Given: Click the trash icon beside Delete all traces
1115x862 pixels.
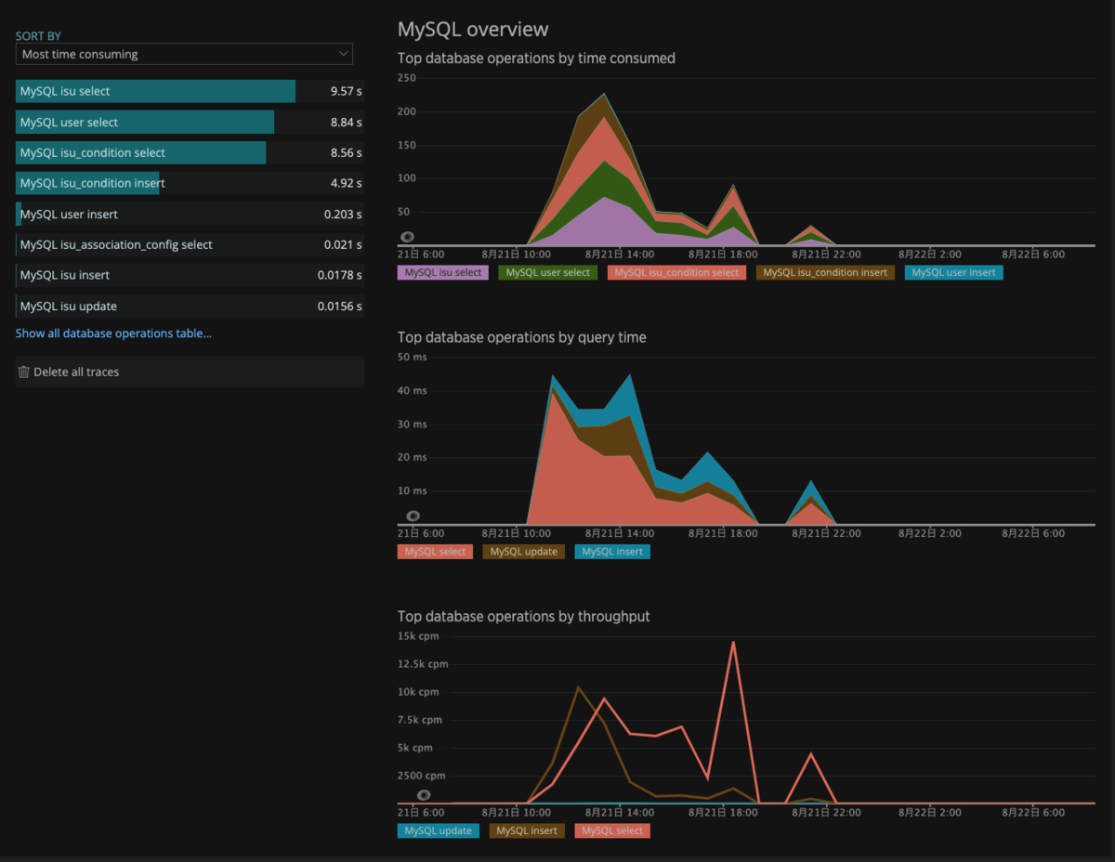Looking at the screenshot, I should pos(24,372).
